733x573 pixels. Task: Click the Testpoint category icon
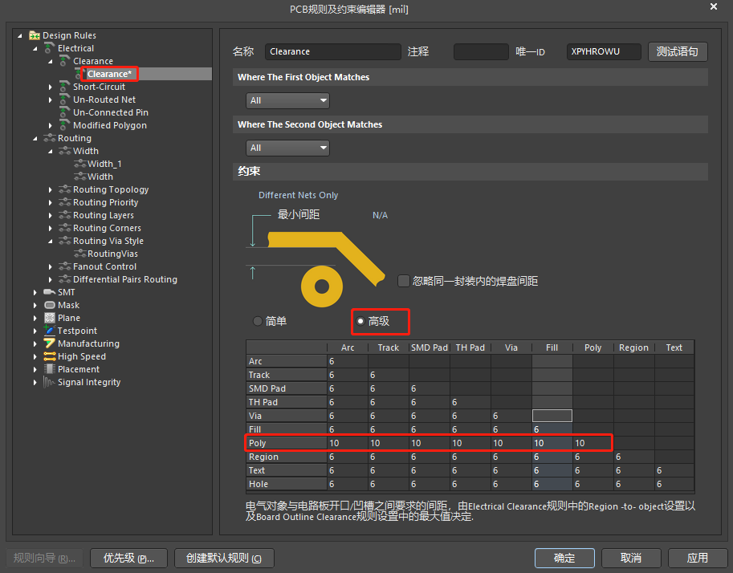coord(50,331)
